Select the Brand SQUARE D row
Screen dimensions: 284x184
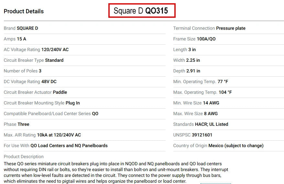pyautogui.click(x=21, y=28)
